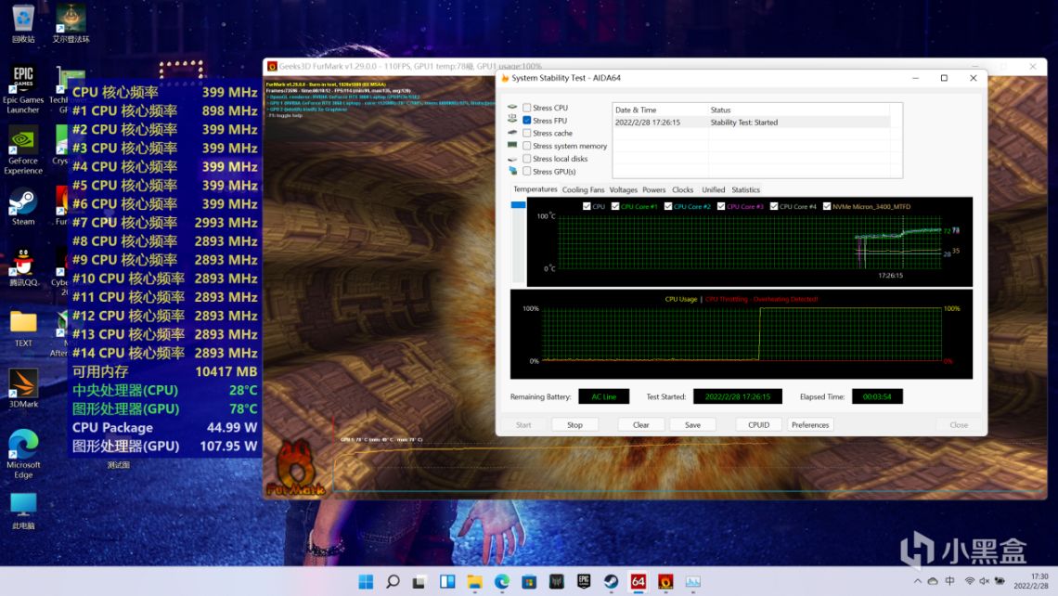Open AIDA64 from the taskbar
1058x596 pixels.
pyautogui.click(x=638, y=581)
